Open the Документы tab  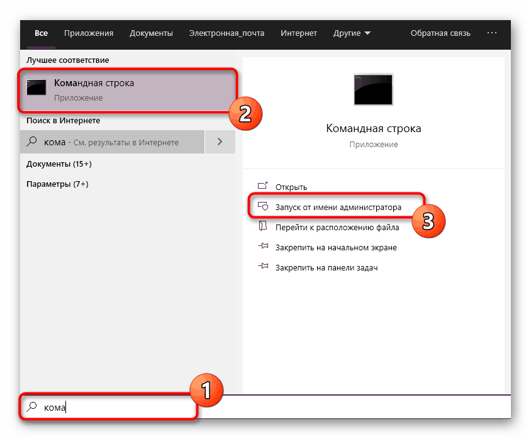coord(151,33)
